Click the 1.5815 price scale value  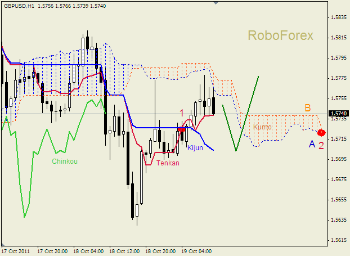click(339, 38)
